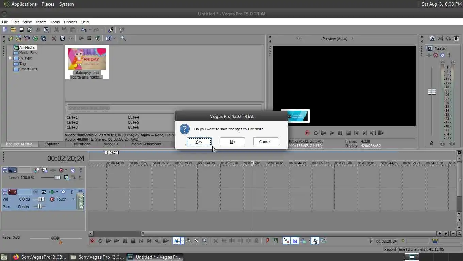Arm audio track 2 for record
Screen dimensions: 463x261
point(36,192)
